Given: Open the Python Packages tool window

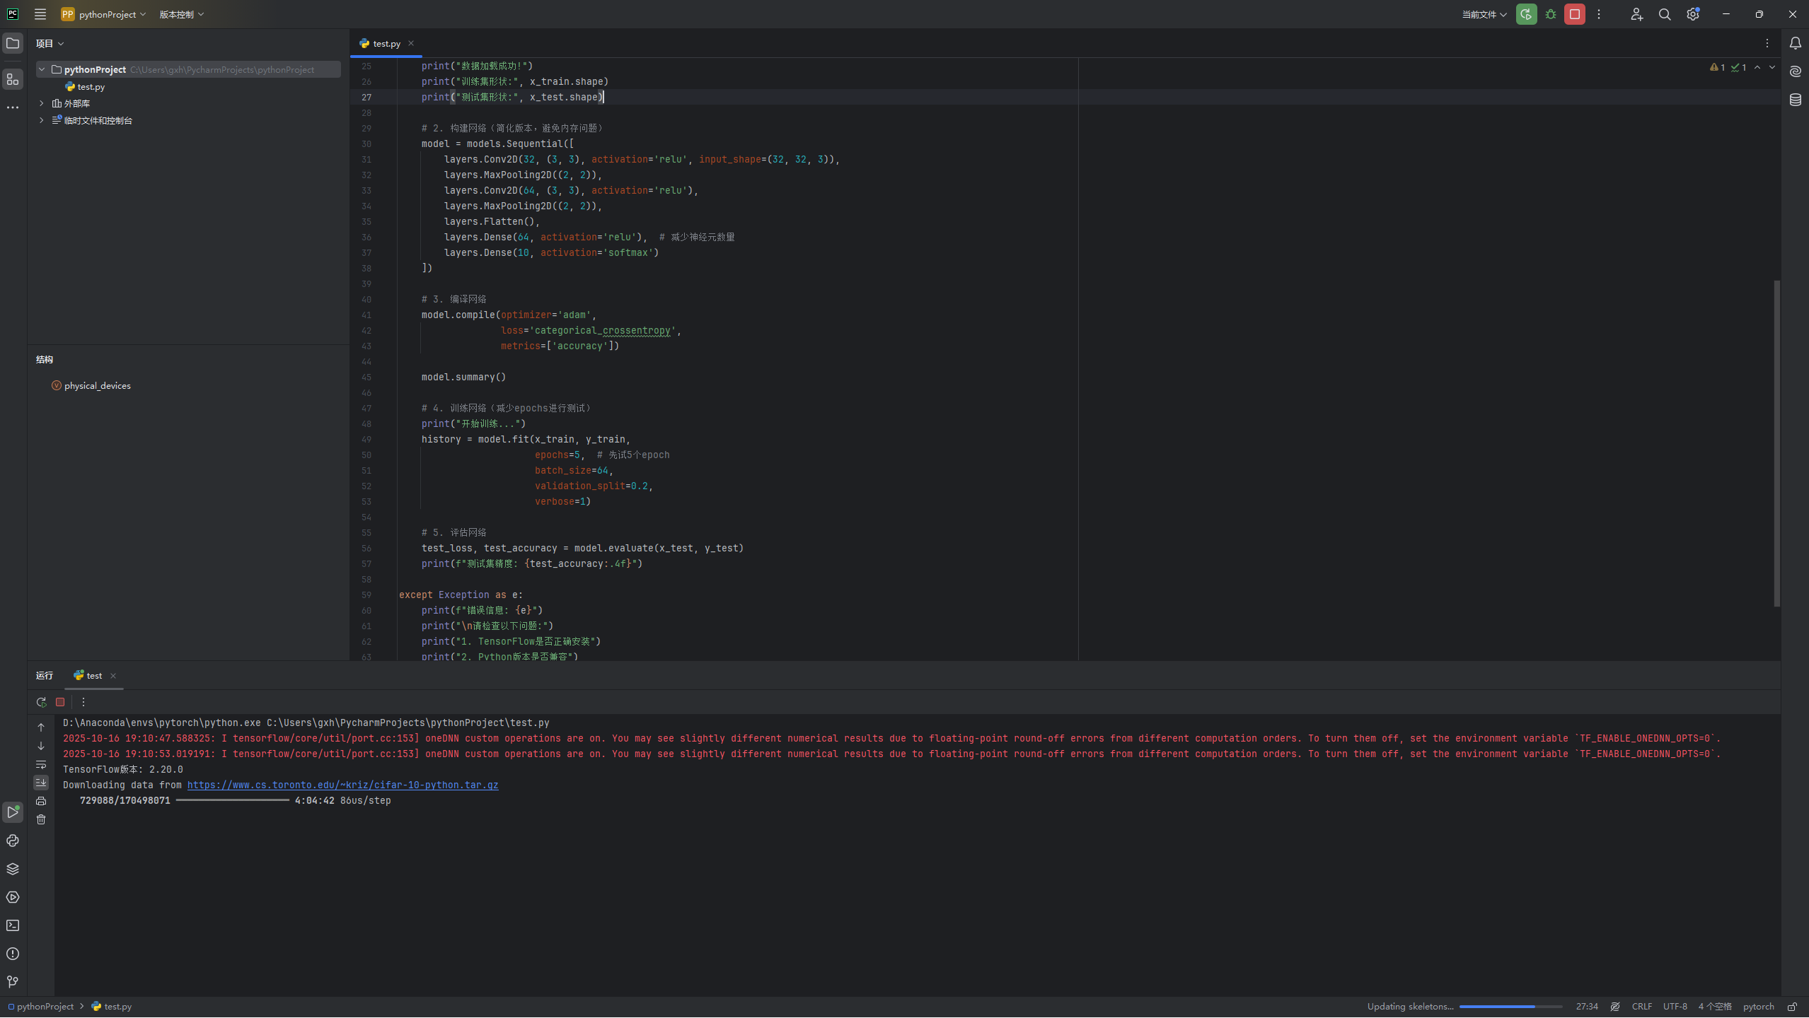Looking at the screenshot, I should tap(13, 869).
